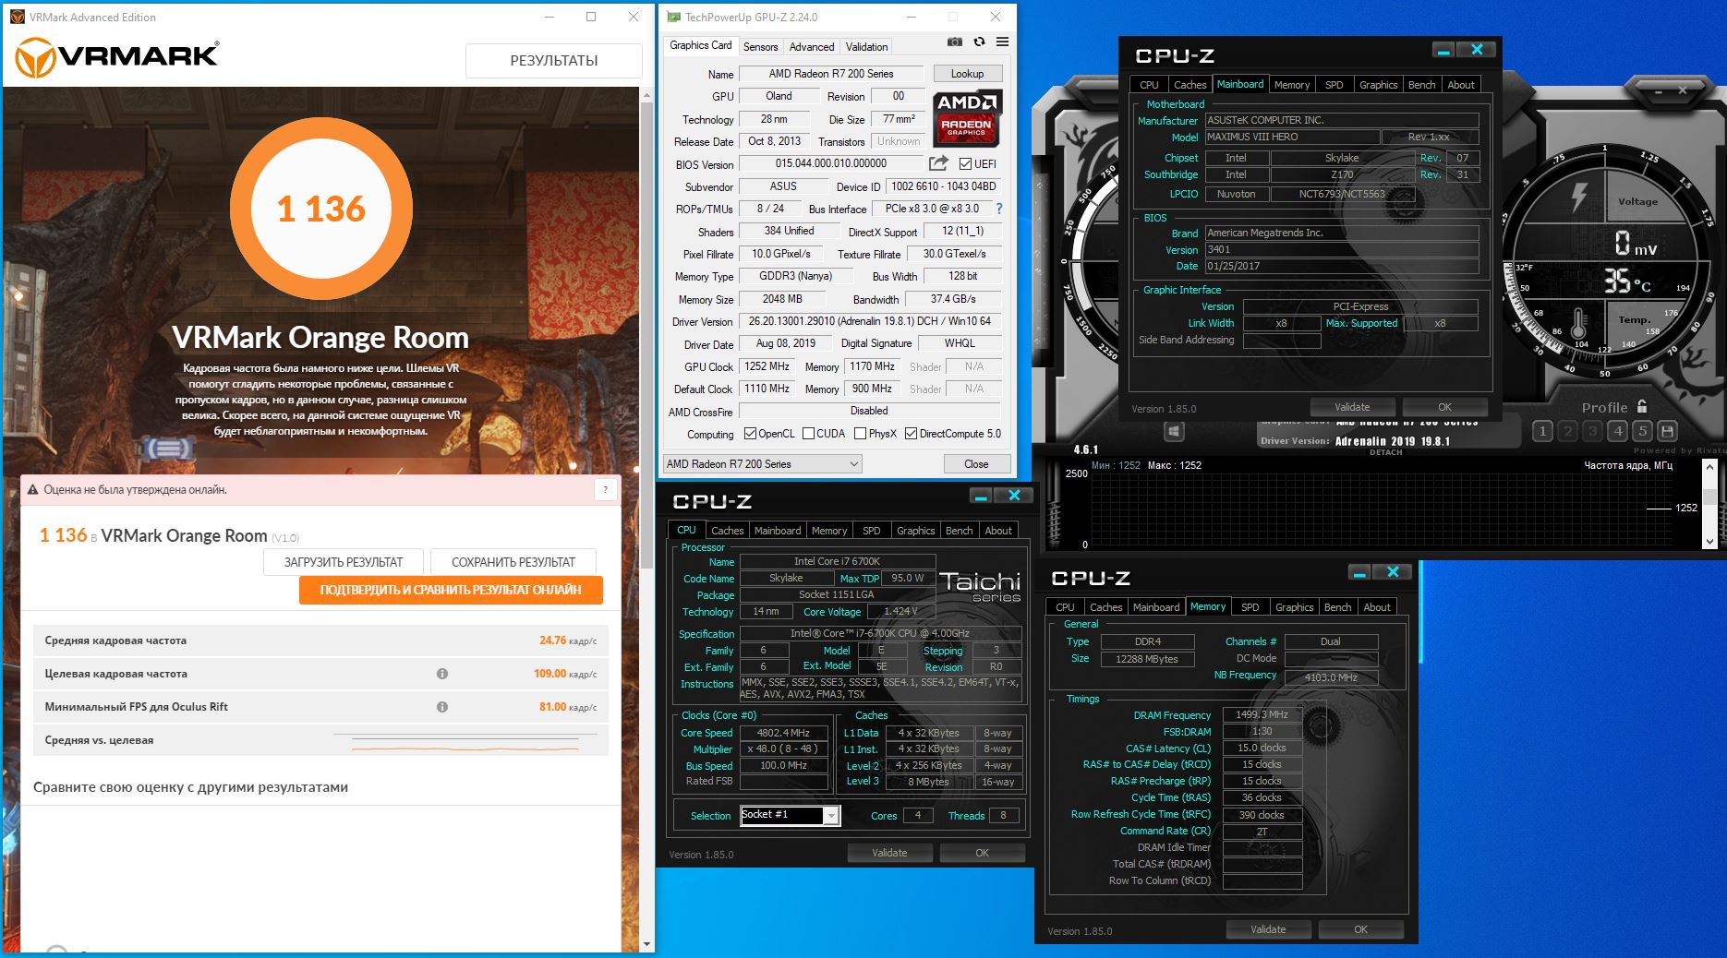The image size is (1727, 958).
Task: Toggle the Afterburner profile lock icon
Action: click(1642, 406)
